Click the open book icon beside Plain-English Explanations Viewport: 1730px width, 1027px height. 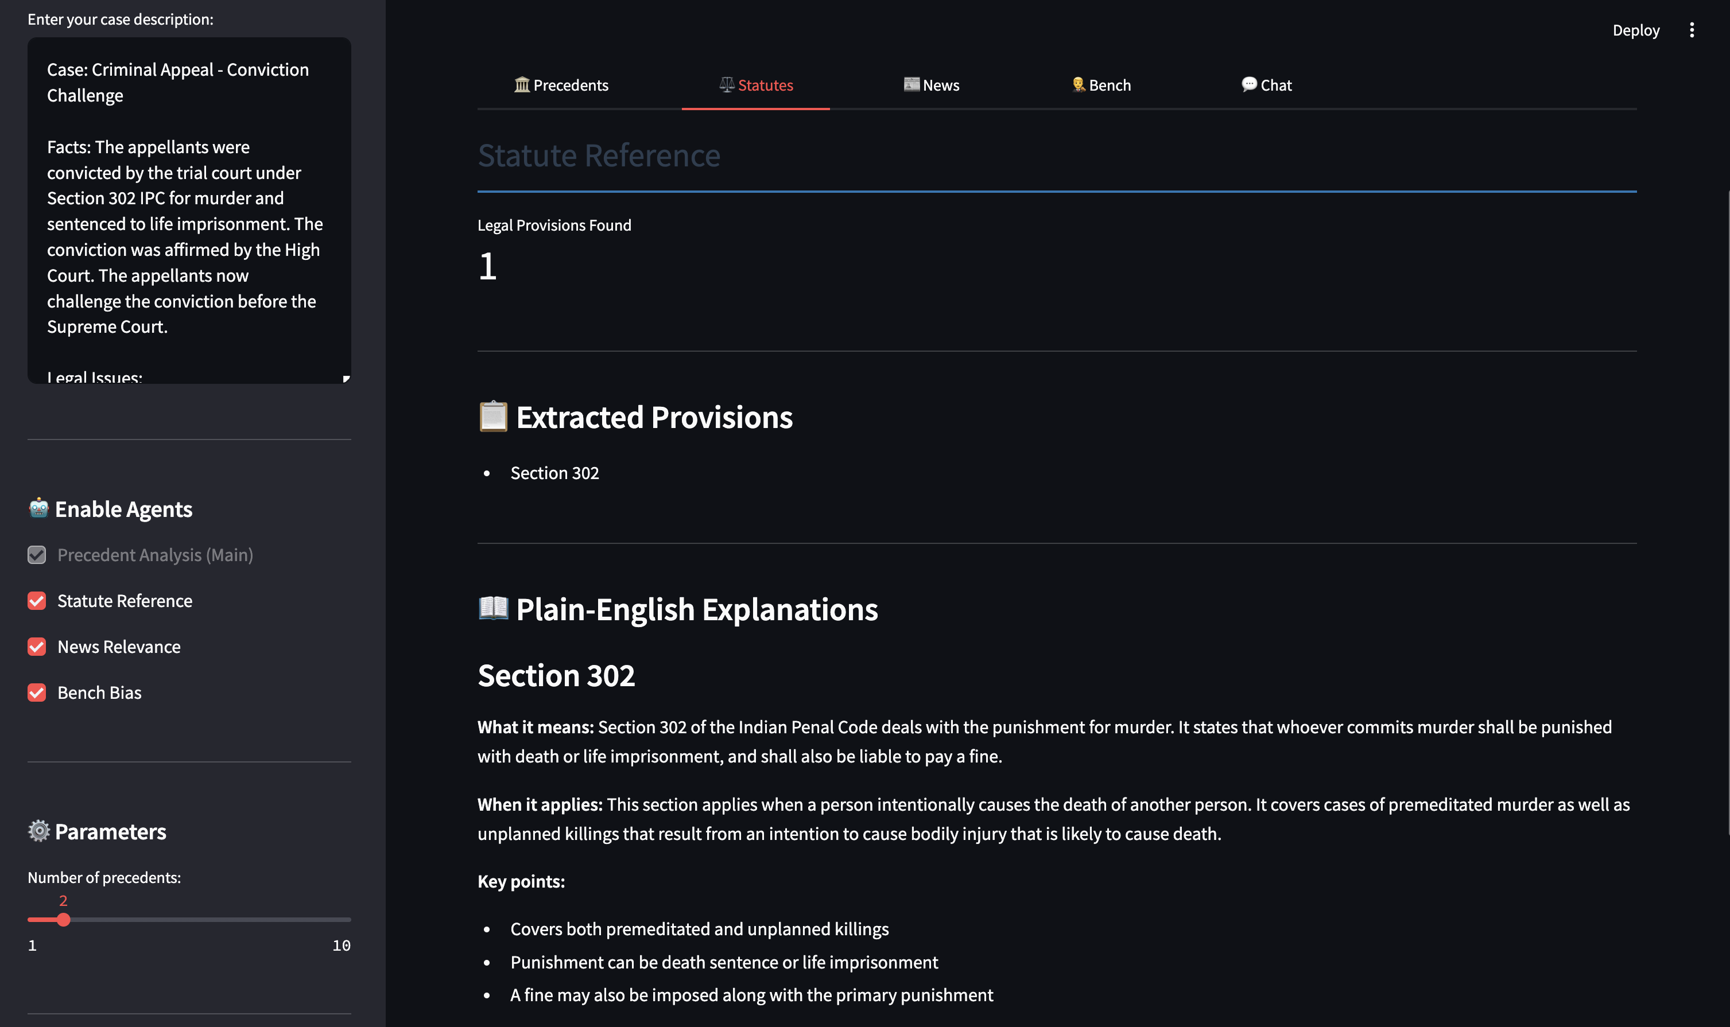[x=493, y=608]
